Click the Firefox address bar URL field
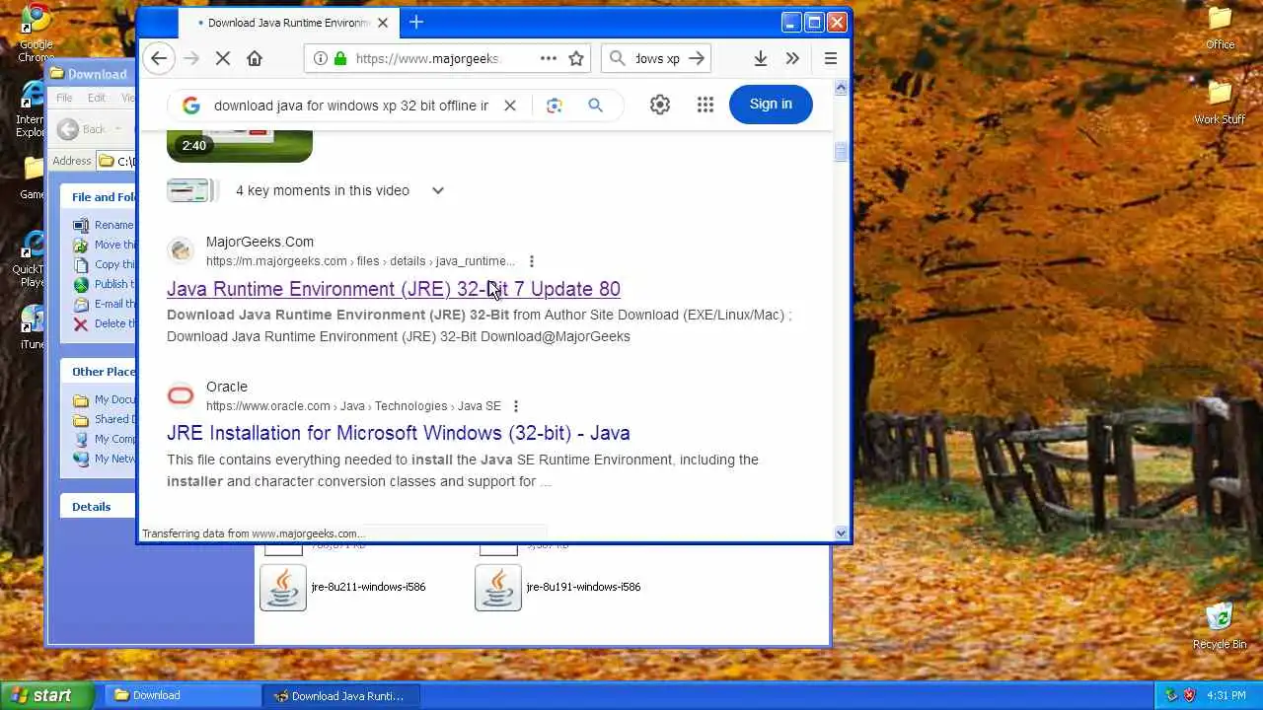 pos(430,58)
